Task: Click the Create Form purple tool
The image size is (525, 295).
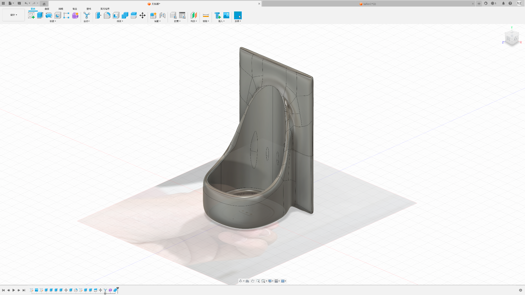Action: 75,16
